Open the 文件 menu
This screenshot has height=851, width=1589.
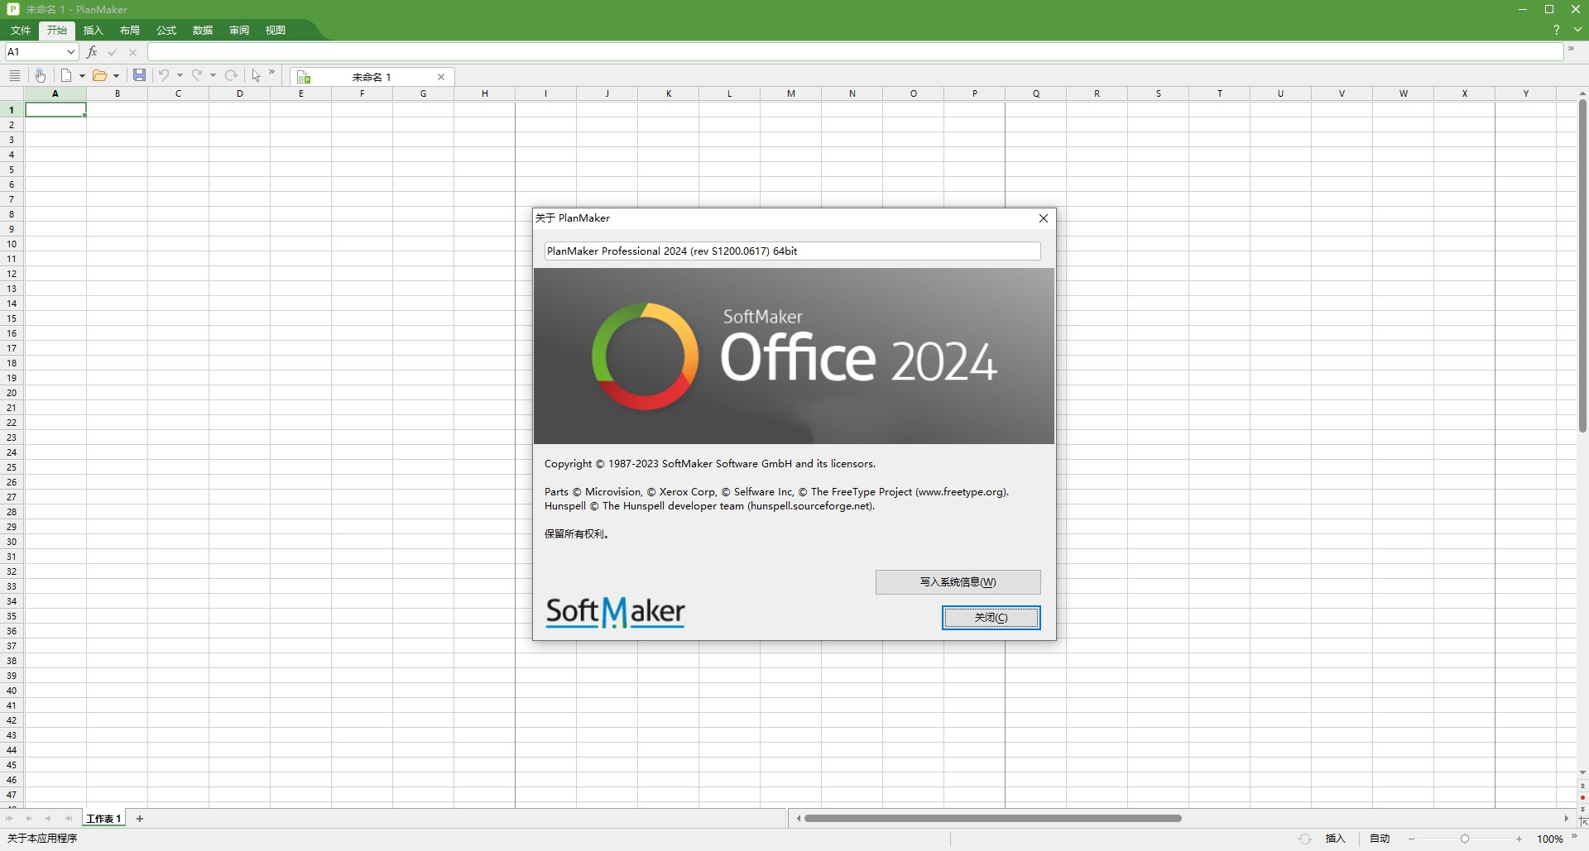click(21, 31)
